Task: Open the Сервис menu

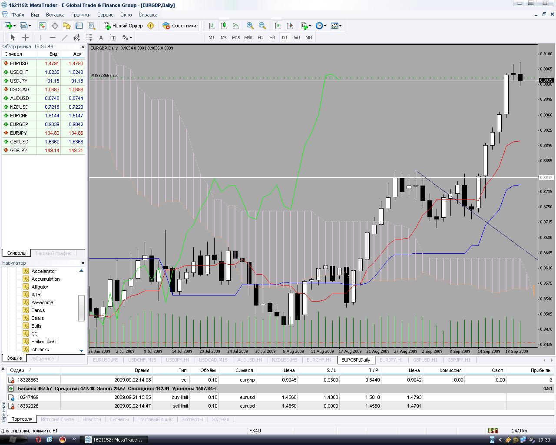Action: click(x=105, y=15)
